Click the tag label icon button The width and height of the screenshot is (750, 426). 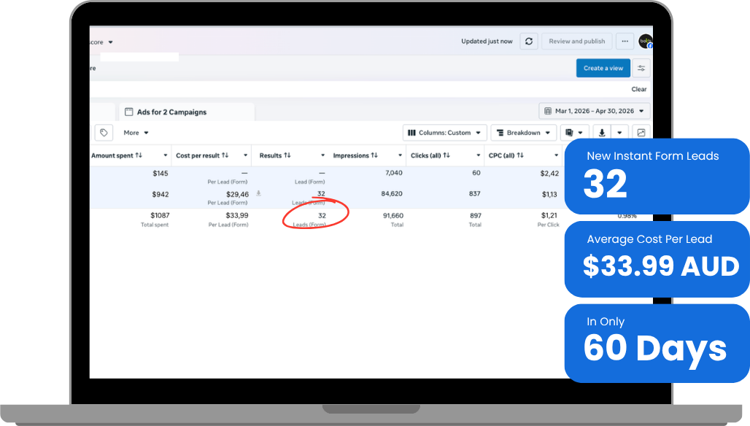(104, 133)
